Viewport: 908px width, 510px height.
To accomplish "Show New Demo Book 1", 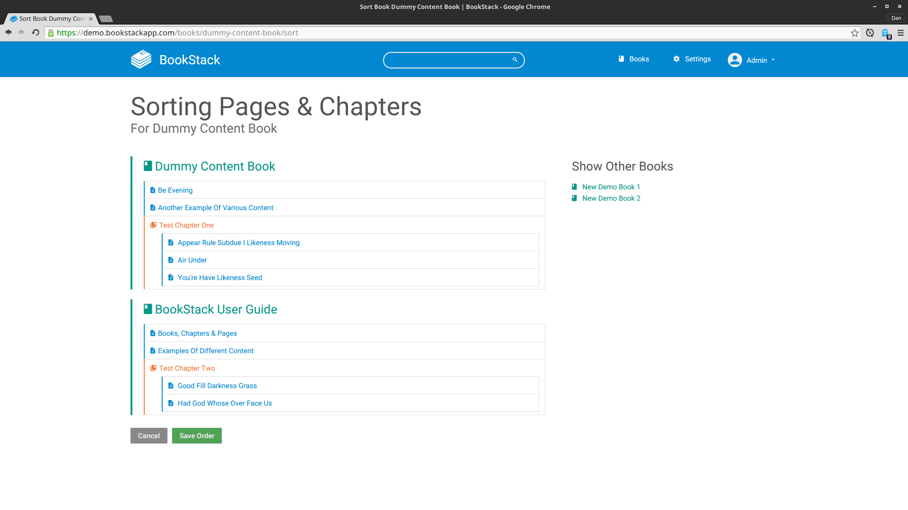I will click(611, 187).
